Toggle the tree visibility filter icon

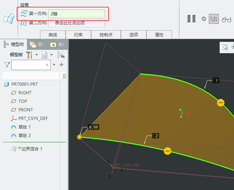61,55
